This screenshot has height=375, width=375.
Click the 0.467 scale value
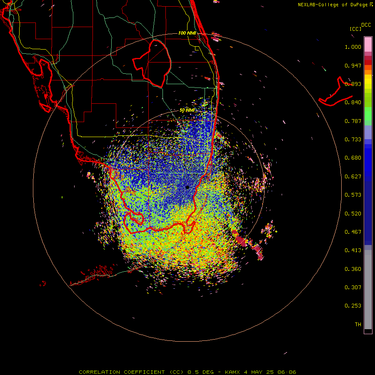[x=353, y=232]
